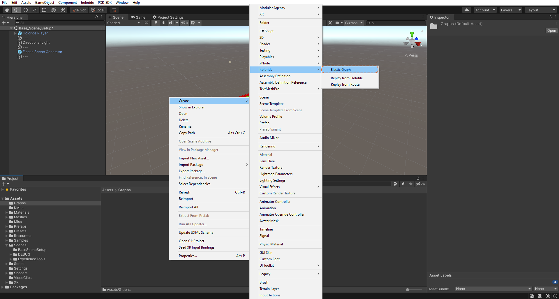Expand the Holoride Player hierarchy item
The width and height of the screenshot is (559, 299).
[15, 33]
